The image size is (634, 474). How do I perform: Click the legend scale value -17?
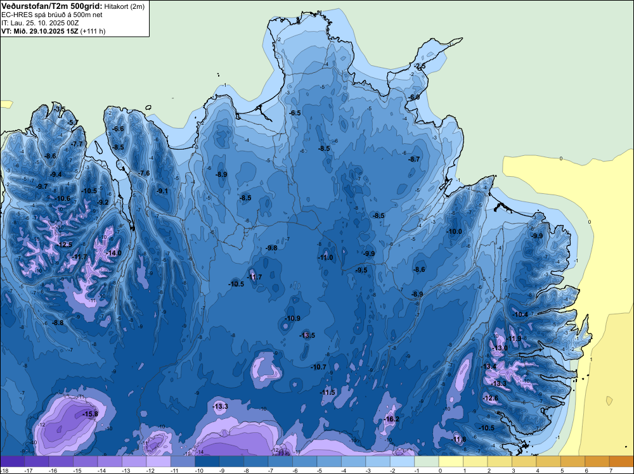(x=29, y=470)
